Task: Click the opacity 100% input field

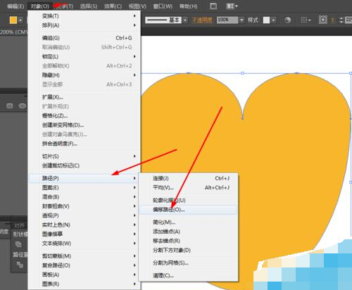Action: coord(227,20)
